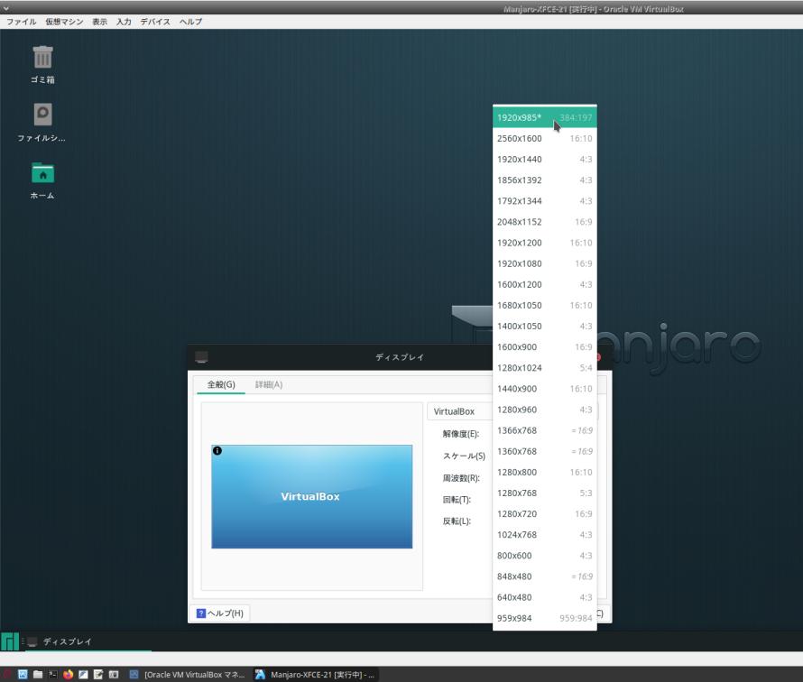Click the ヘルプ(H) button in the display dialog
Screen dimensions: 803x682
click(x=220, y=613)
